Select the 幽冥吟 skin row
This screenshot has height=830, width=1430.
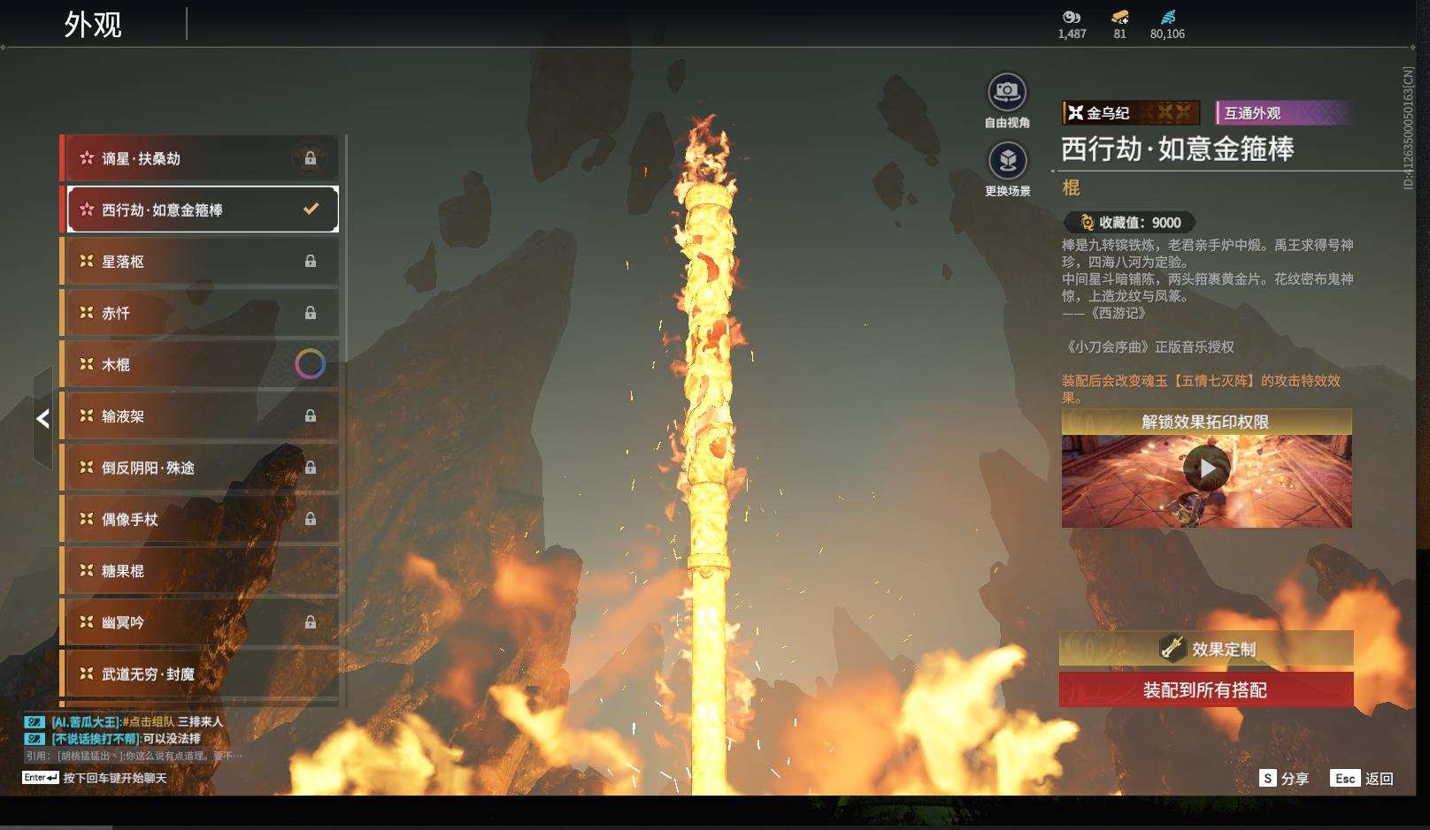(x=200, y=622)
